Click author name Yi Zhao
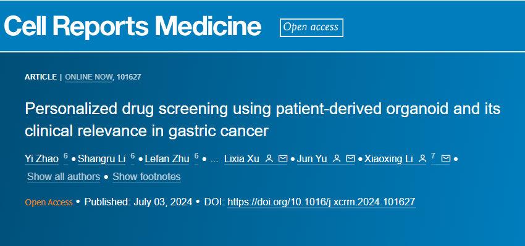This screenshot has height=246, width=525. coord(42,159)
